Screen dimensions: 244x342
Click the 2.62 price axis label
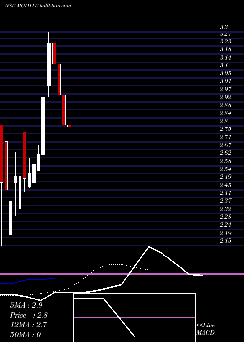225,152
